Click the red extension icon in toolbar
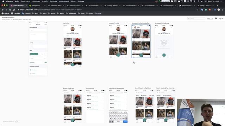This screenshot has height=126, width=225. pyautogui.click(x=210, y=10)
